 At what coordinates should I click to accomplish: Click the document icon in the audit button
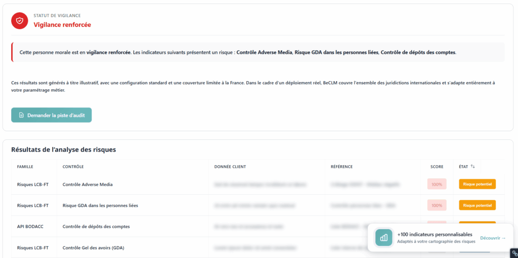tap(21, 115)
